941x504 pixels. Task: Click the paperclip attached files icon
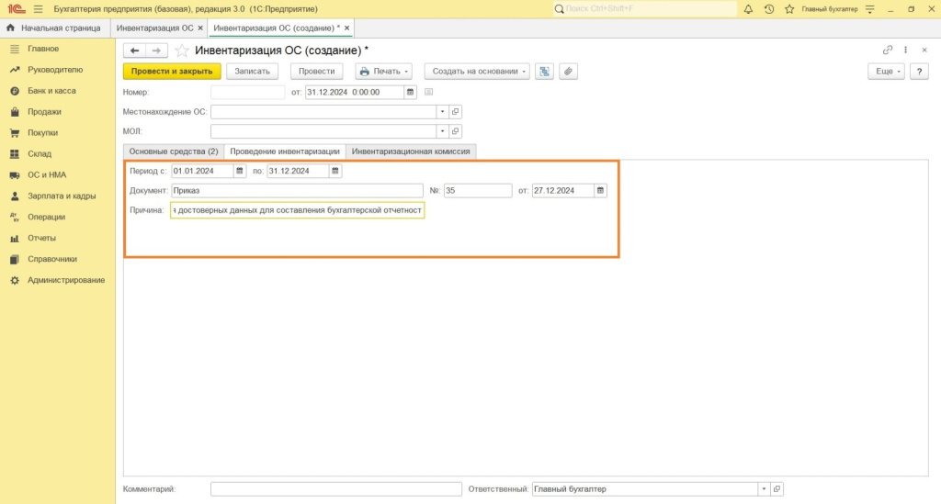coord(568,71)
